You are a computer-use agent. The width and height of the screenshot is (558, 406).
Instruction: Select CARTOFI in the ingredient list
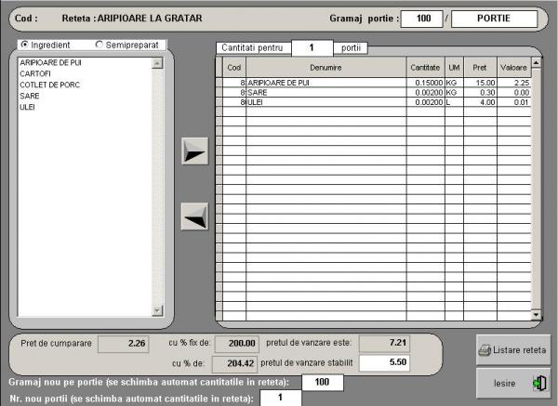point(34,72)
